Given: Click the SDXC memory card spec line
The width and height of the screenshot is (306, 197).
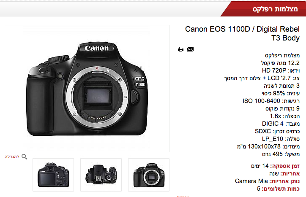Looking at the screenshot, I should pos(277,131).
